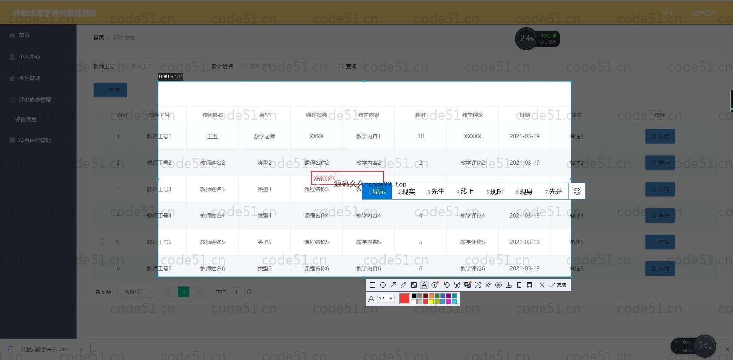Click the 教师姓名 search input

point(282,66)
